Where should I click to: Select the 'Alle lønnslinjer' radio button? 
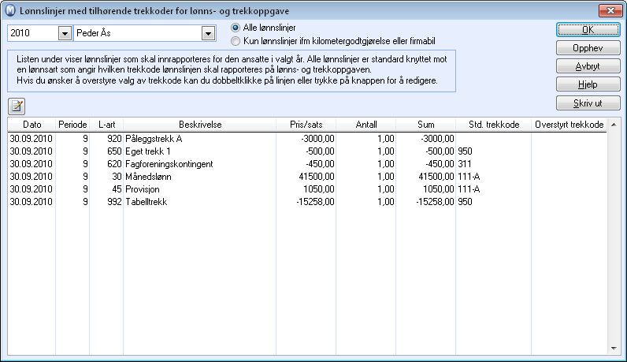coord(236,28)
